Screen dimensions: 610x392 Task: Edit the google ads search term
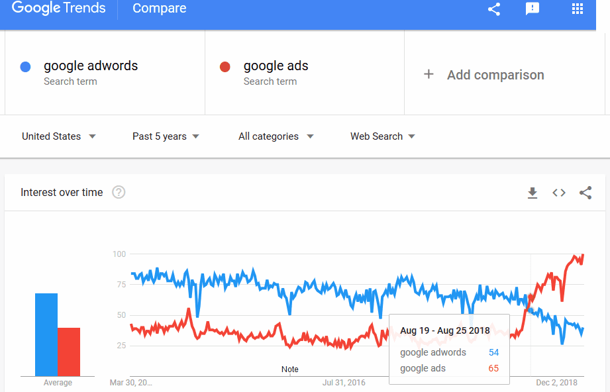pos(276,66)
